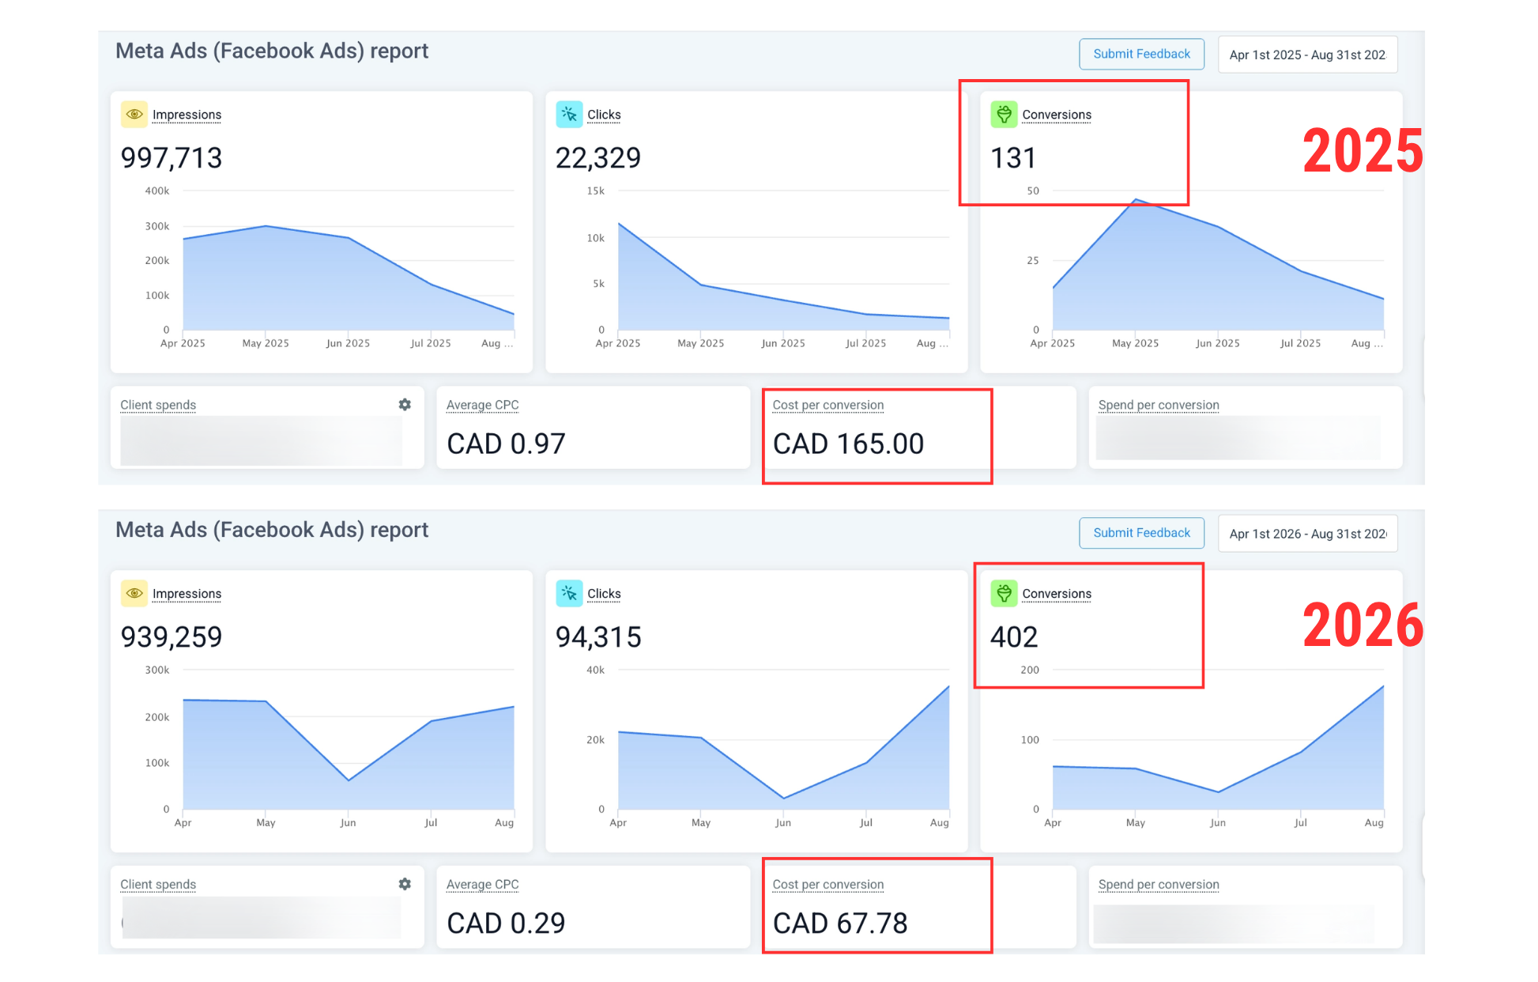This screenshot has height=982, width=1538.
Task: Click the Clicks cursor icon in 2025 report
Action: (x=569, y=115)
